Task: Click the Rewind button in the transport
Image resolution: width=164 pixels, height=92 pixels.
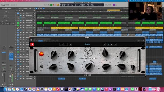Action: tap(44, 5)
